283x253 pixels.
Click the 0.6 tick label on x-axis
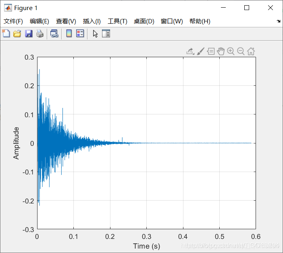point(256,236)
